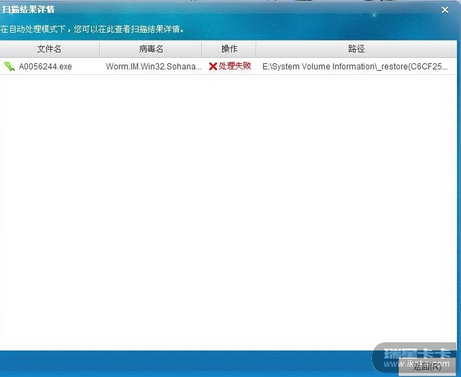Select the file name A0056244.exe
This screenshot has height=377, width=461.
point(46,67)
